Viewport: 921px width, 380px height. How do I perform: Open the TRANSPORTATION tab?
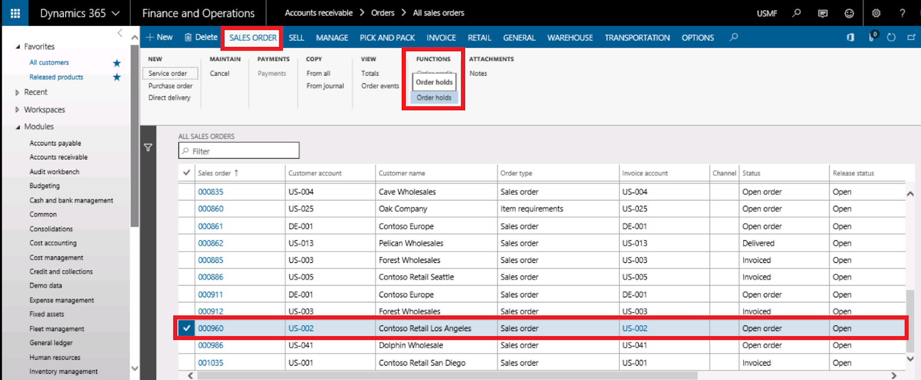(x=637, y=37)
